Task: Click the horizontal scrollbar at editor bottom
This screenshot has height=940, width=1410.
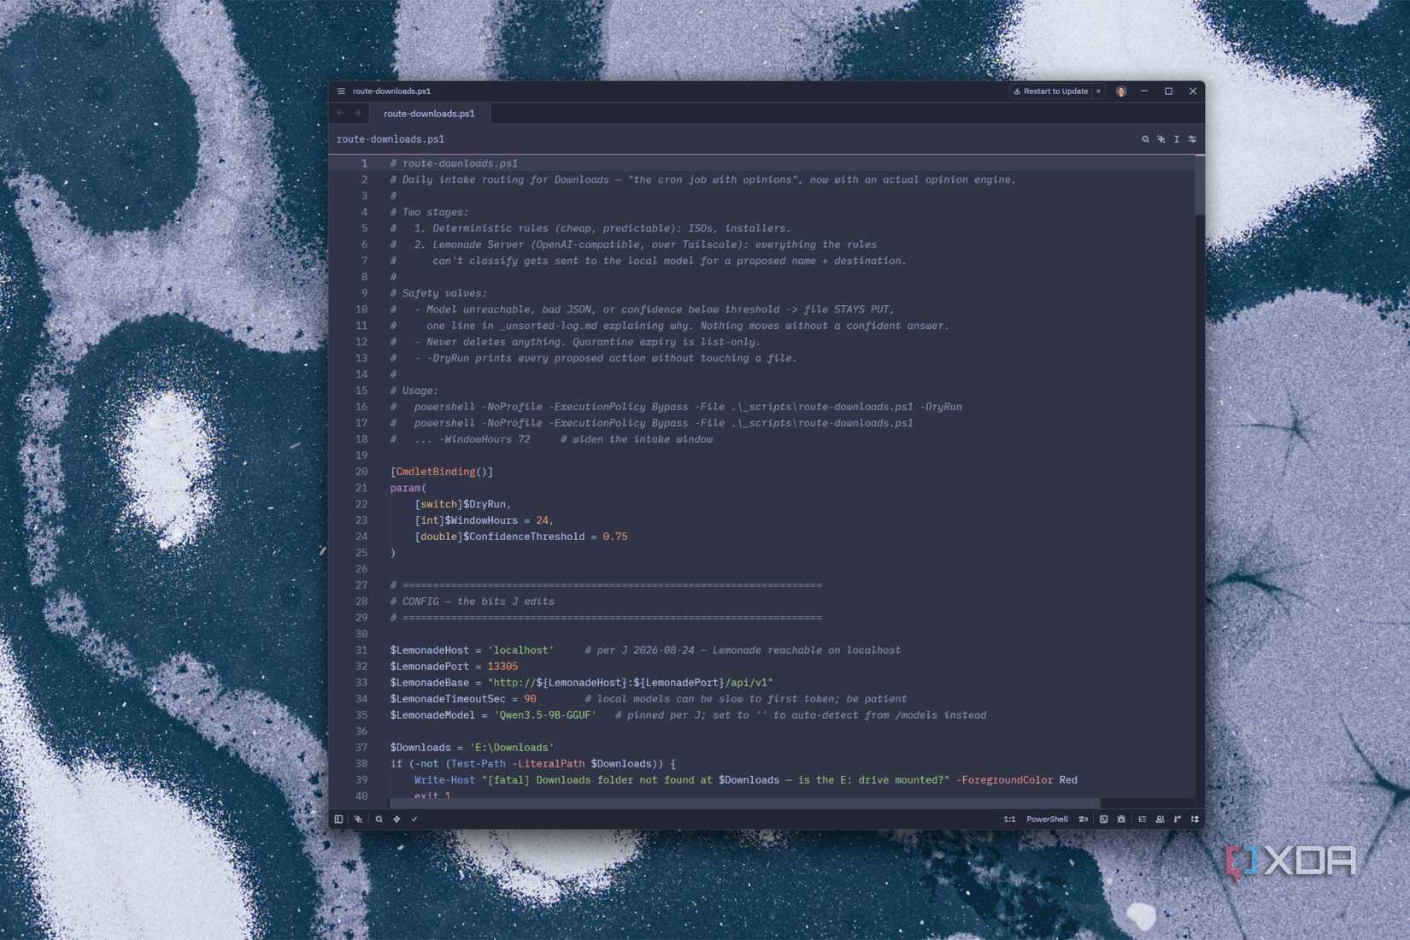Action: (744, 803)
